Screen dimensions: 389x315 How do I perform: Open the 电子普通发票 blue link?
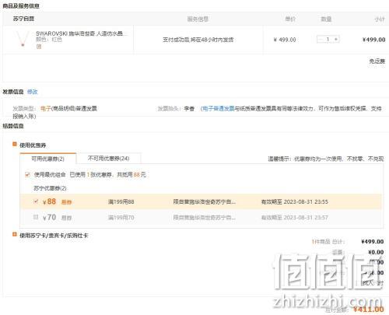(x=219, y=109)
